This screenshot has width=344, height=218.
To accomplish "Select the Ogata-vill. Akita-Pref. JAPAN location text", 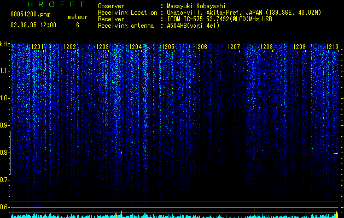I will pos(244,13).
